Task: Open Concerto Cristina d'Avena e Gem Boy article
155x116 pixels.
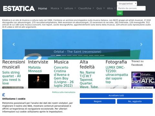Action: click(64, 76)
